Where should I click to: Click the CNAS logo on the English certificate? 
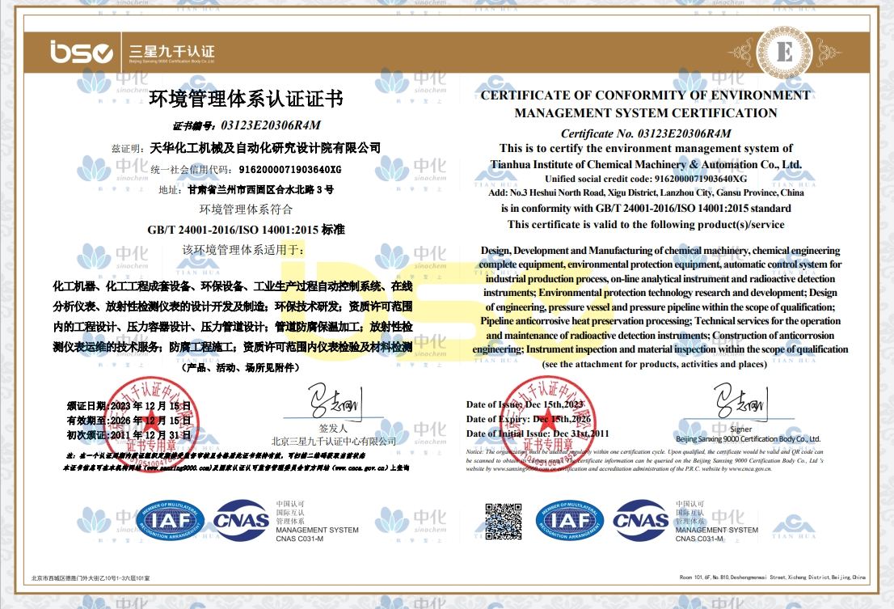click(x=641, y=520)
